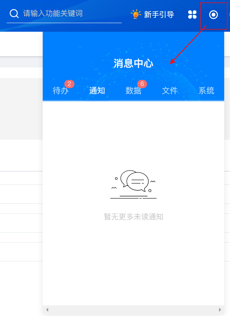Image resolution: width=230 pixels, height=316 pixels.
Task: Click the light bulb icon
Action: pos(136,14)
